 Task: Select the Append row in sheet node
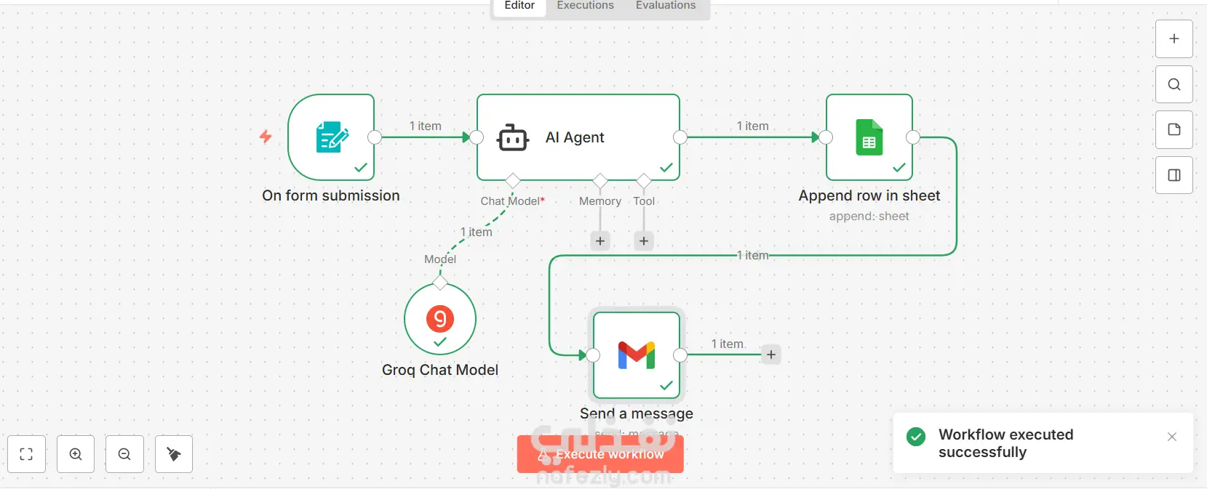[869, 137]
